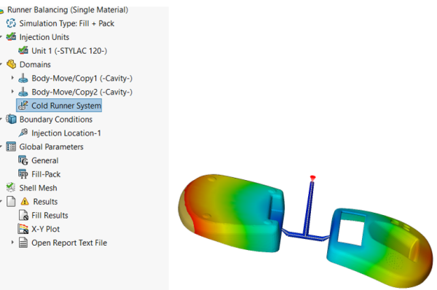Select Body-Move/Copy1 (-Cavity-) label
The image size is (437, 290).
[x=82, y=78]
